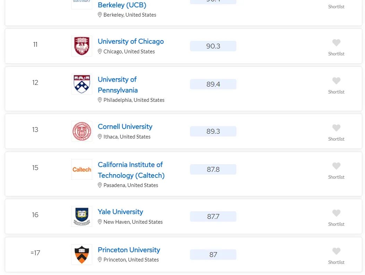Image resolution: width=365 pixels, height=275 pixels.
Task: Open the University of Chicago link
Action: [131, 42]
